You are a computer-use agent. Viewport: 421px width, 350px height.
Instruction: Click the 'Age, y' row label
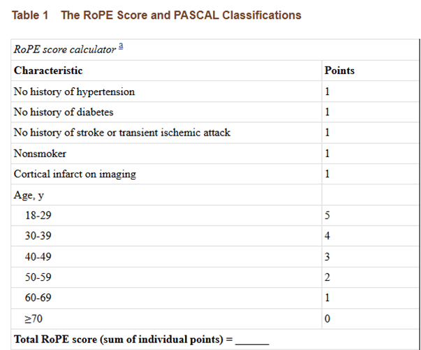(x=29, y=196)
